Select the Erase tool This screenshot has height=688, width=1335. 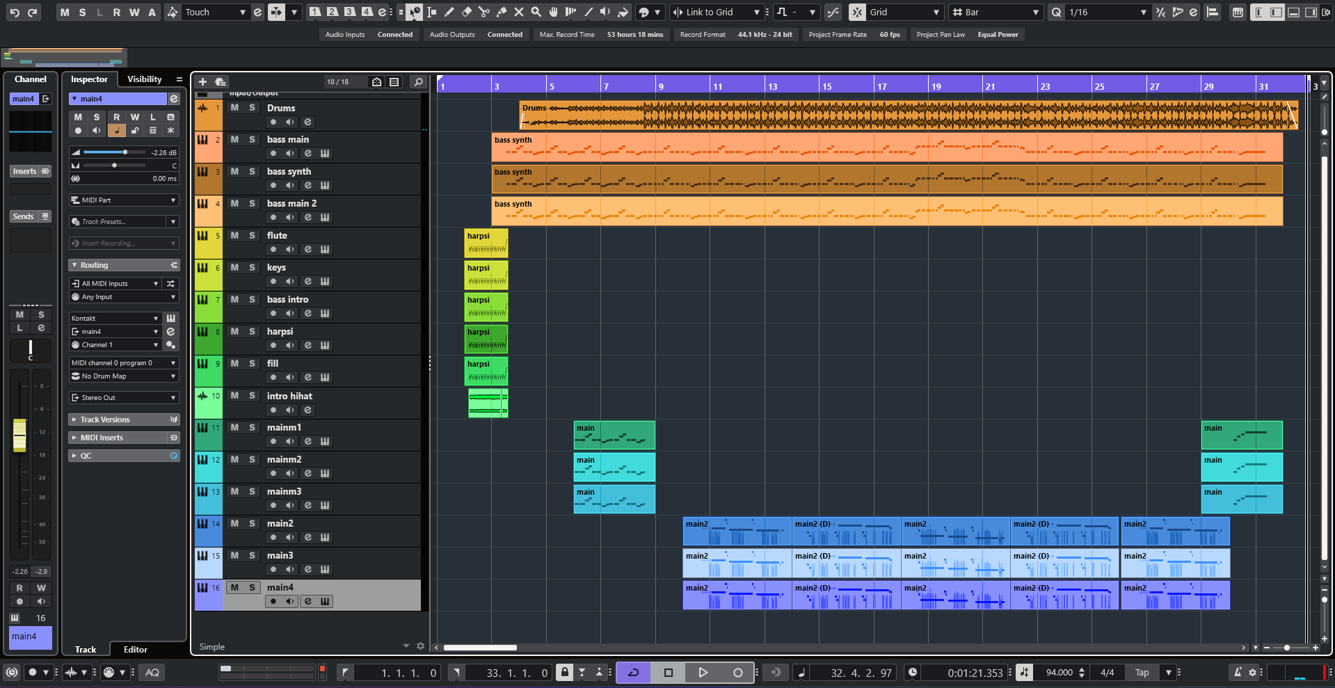[467, 12]
